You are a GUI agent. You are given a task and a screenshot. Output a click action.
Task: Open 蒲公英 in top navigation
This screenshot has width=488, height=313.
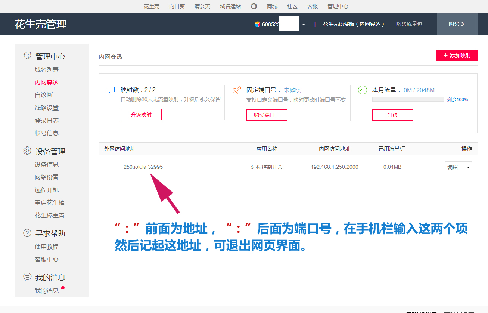click(x=202, y=6)
